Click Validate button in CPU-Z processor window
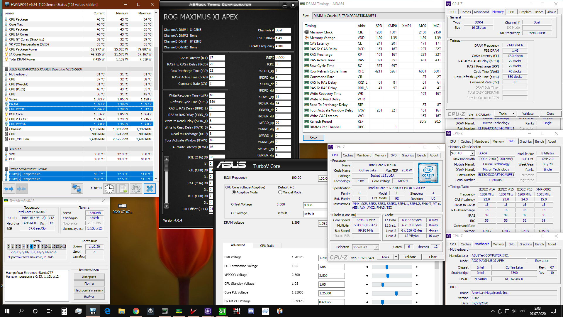The width and height of the screenshot is (563, 317). 410,257
